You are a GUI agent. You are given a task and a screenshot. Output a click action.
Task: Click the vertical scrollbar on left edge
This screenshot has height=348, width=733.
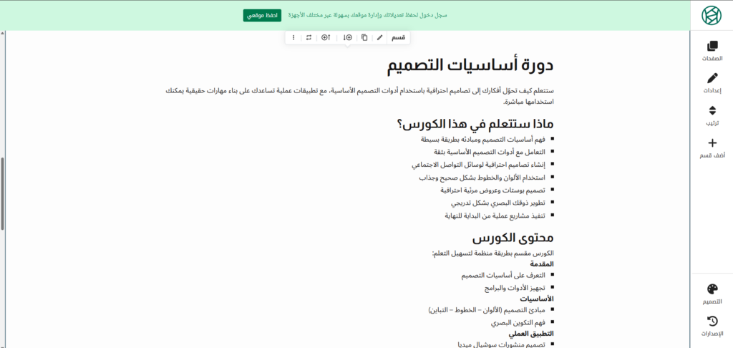click(x=3, y=193)
